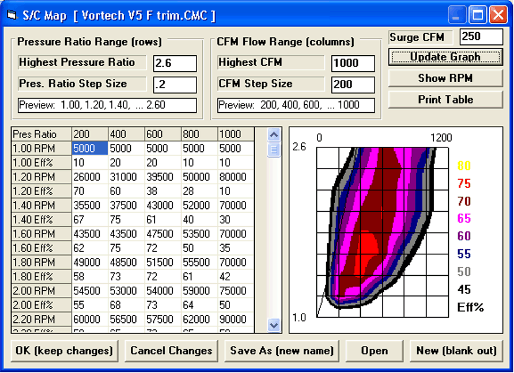Select the 2.20 RPM cell showing 90000
This screenshot has height=373, width=514.
tap(236, 319)
